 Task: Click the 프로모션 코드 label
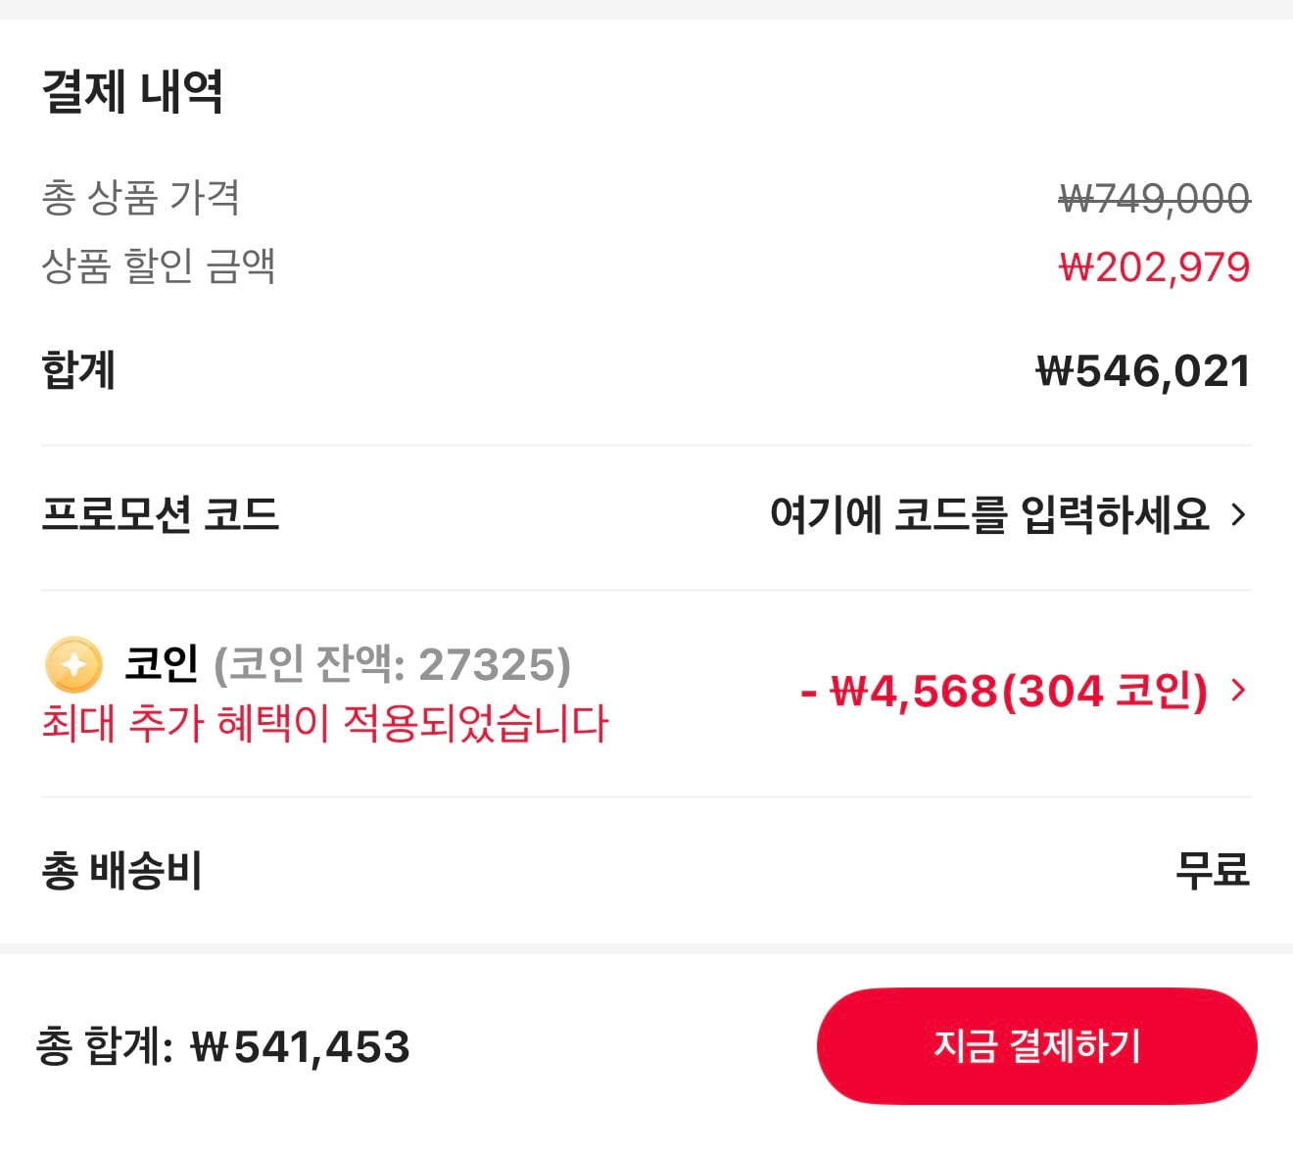(162, 513)
